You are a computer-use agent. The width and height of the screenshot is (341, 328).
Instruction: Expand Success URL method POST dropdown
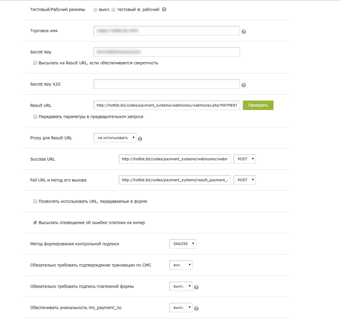(245, 159)
